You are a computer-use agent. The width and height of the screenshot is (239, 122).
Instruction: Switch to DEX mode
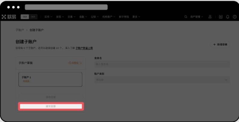click(x=33, y=17)
